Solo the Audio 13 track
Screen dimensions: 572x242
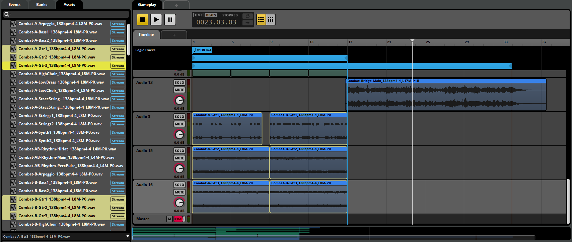pos(180,83)
